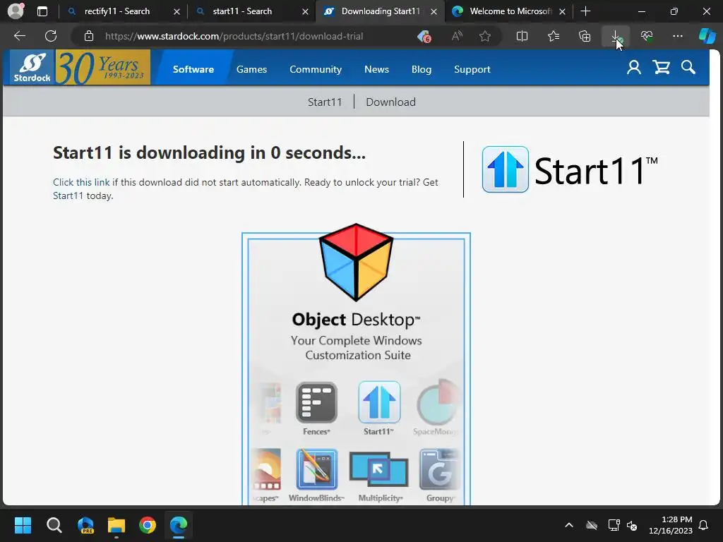The width and height of the screenshot is (723, 542).
Task: Select WindowBlinds icon in Object Desktop
Action: [x=317, y=469]
